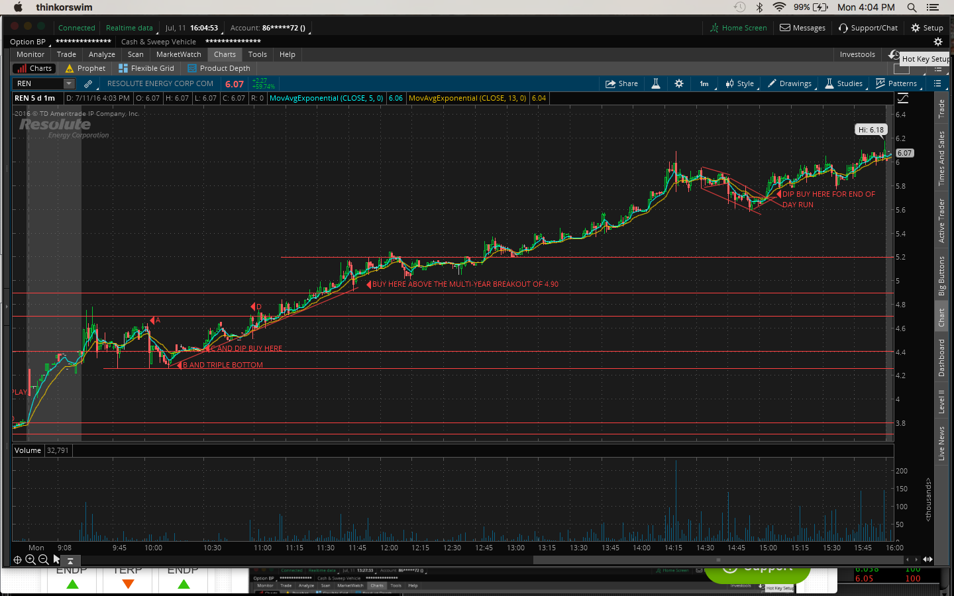Viewport: 954px width, 596px height.
Task: Open the MarketWatch tab
Action: click(179, 54)
